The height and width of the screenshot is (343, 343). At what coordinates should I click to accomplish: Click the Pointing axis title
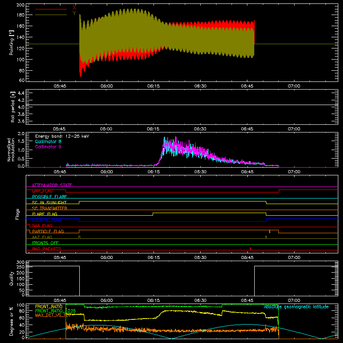12,42
